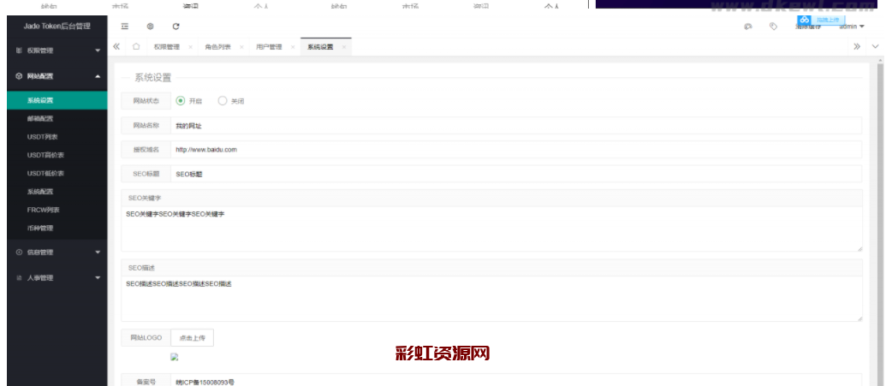Expand the 信息管理 sidebar menu
Viewport: 886px width, 386px height.
[56, 252]
